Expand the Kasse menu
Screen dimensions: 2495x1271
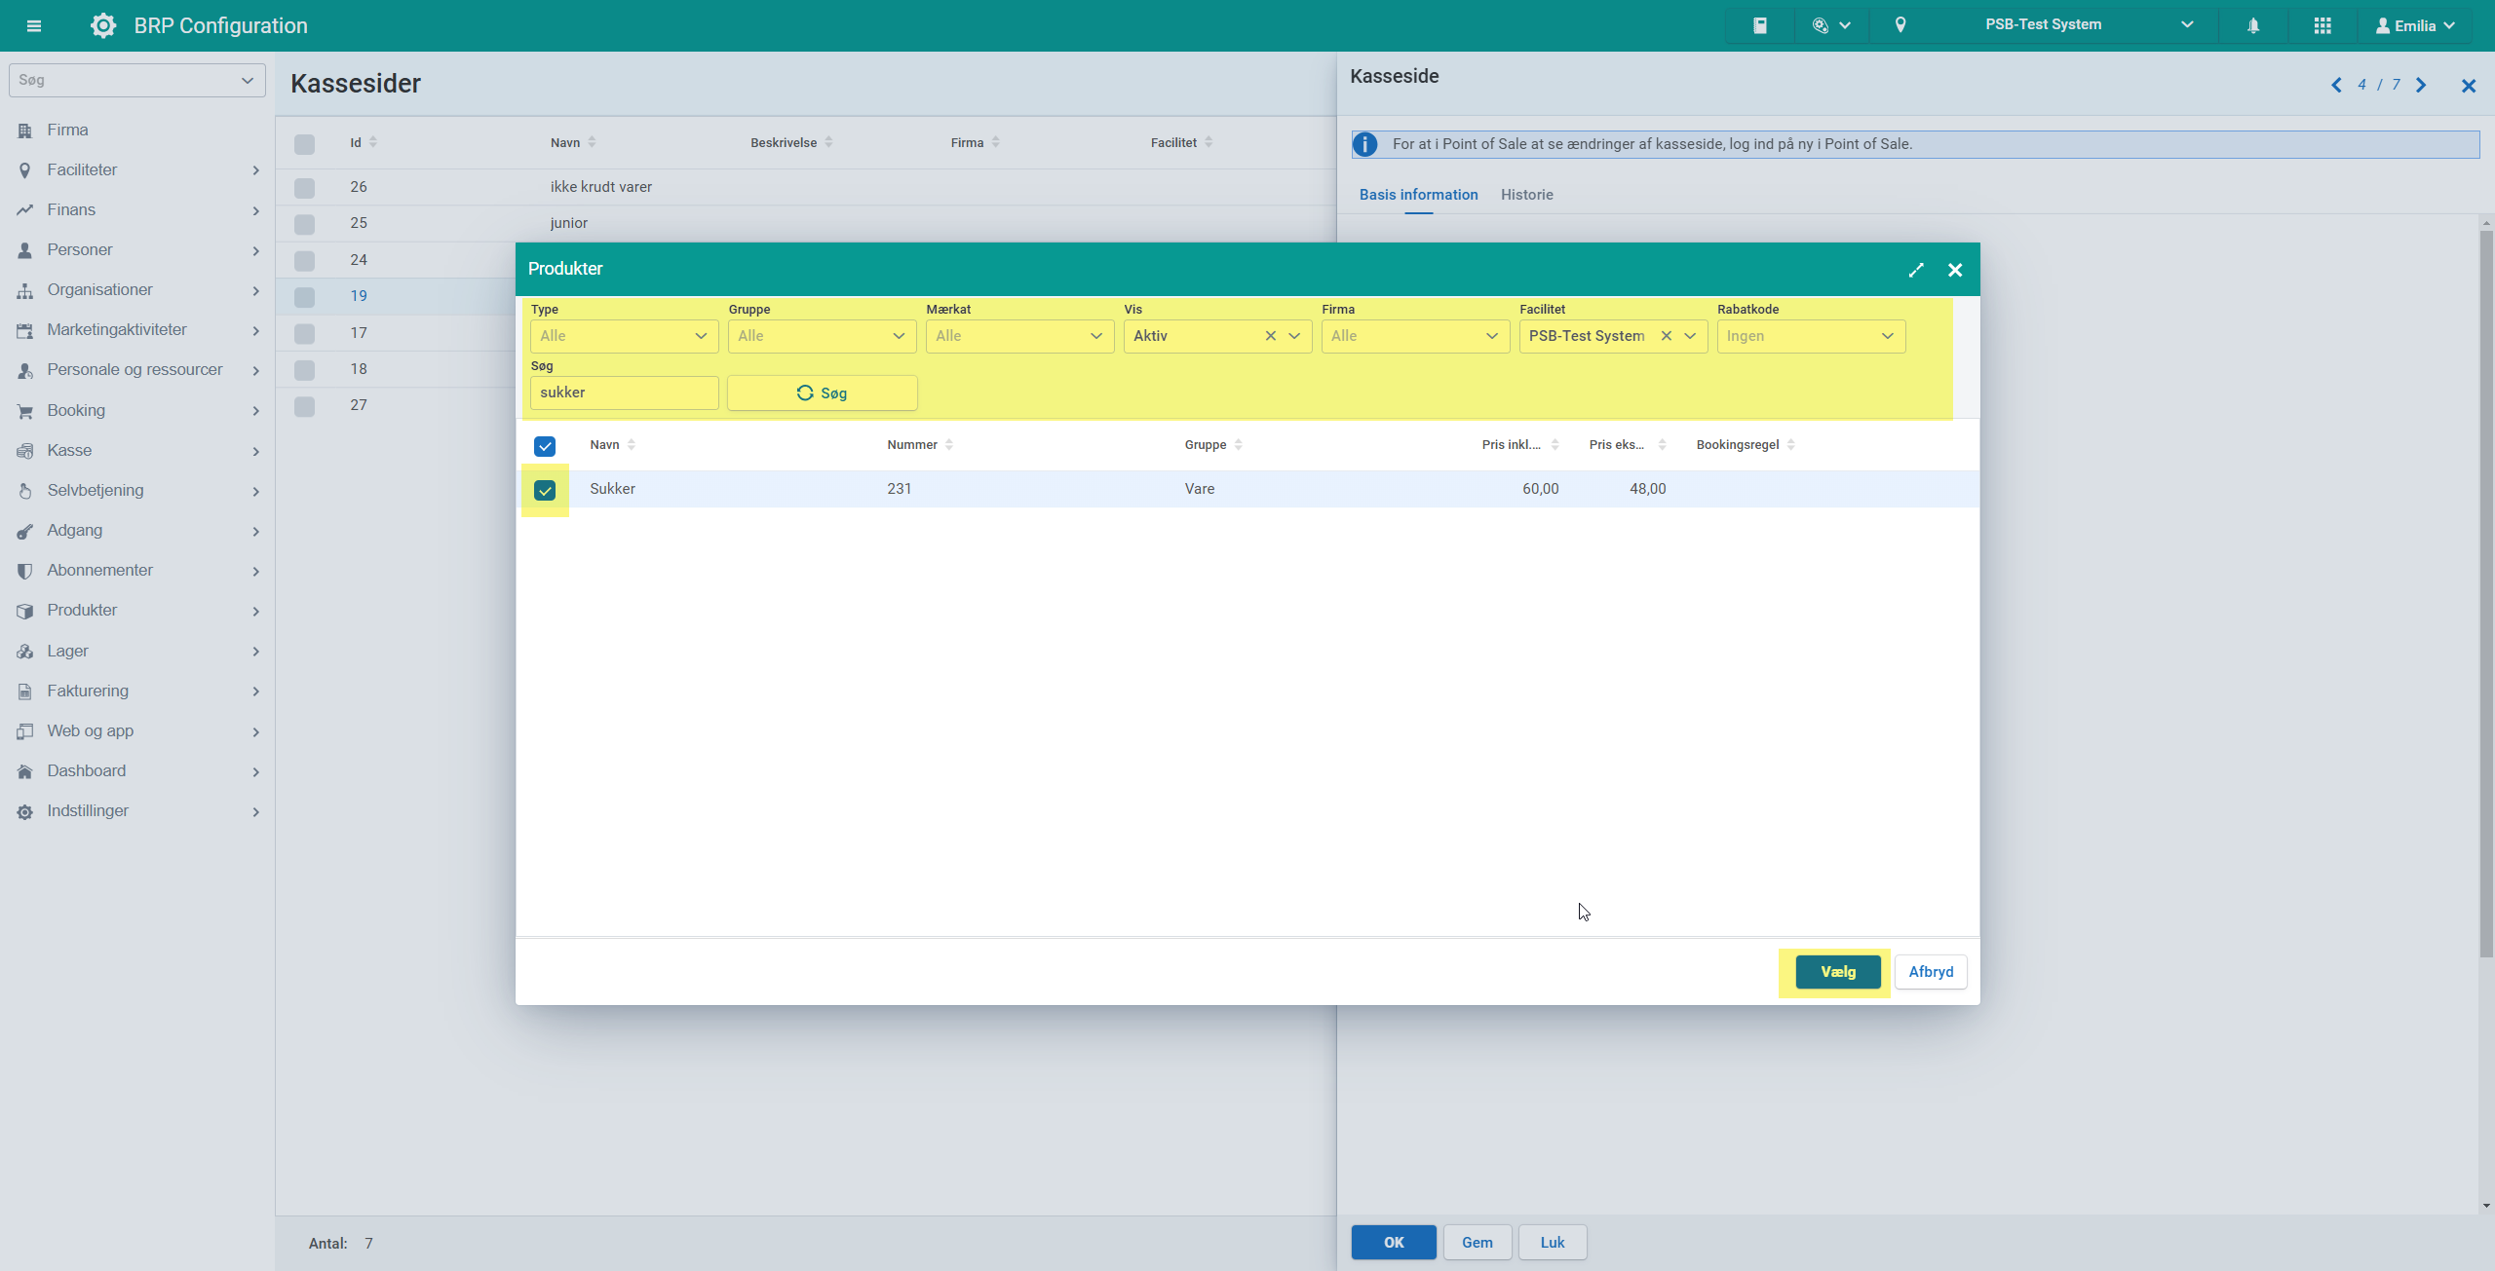[x=137, y=451]
